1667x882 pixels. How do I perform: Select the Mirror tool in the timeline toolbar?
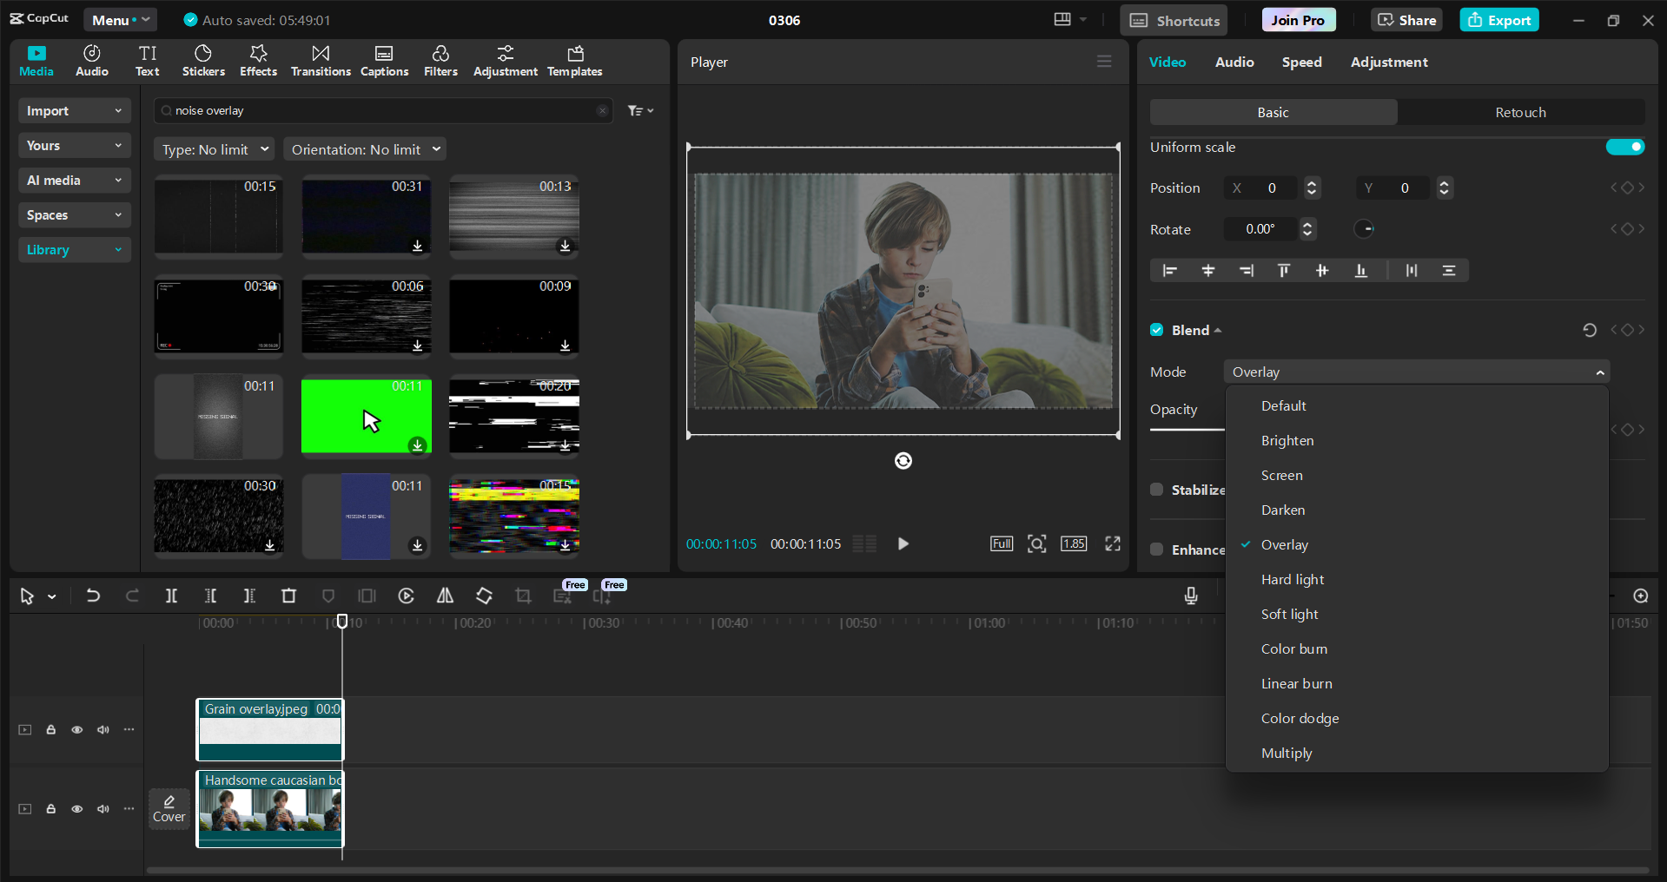tap(445, 596)
